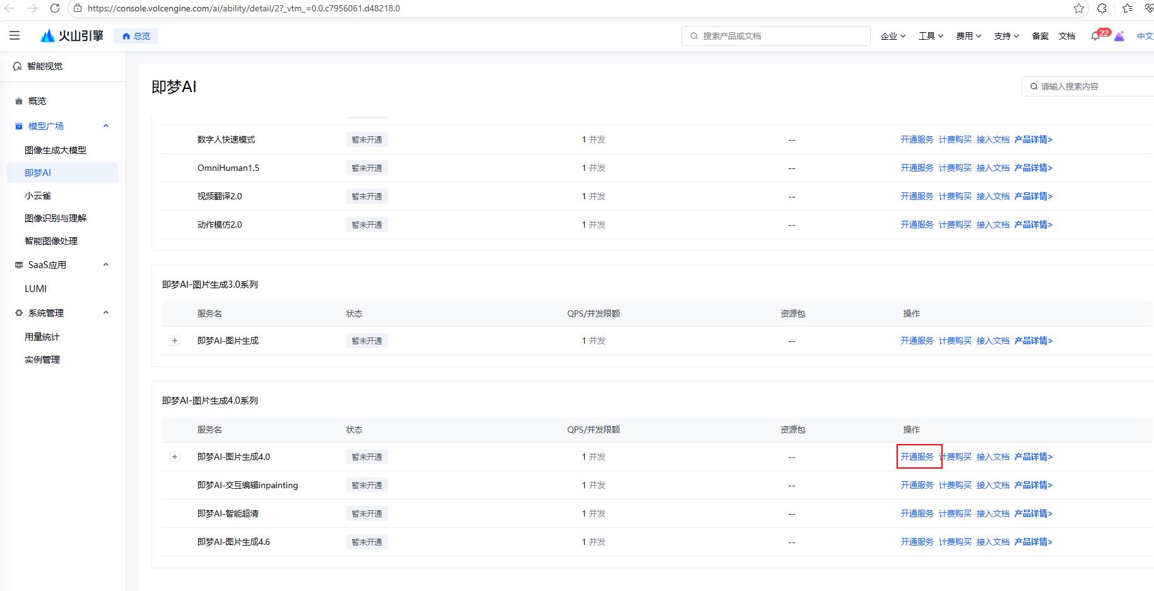View site information lock icon
This screenshot has width=1154, height=591.
[x=78, y=8]
